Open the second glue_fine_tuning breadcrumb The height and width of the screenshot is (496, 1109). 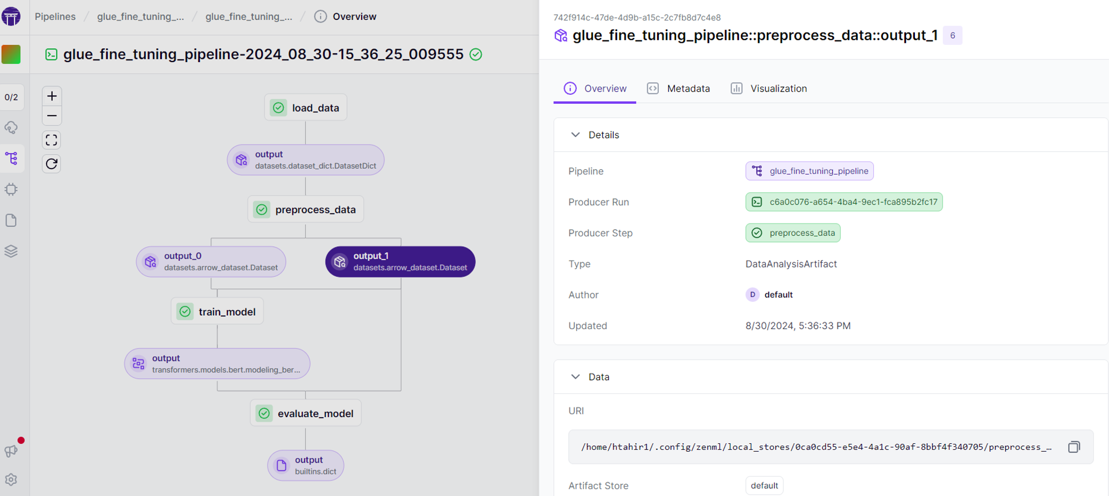coord(249,17)
